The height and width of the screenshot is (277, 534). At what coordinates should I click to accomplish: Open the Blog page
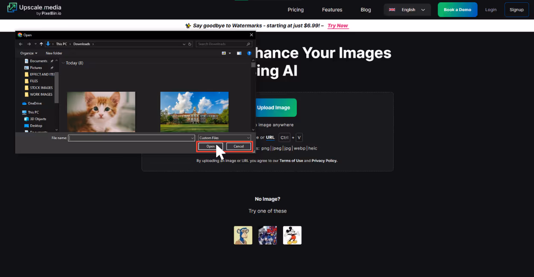[x=366, y=9]
